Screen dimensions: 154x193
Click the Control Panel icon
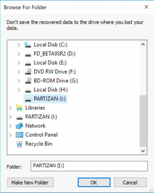pos(19,135)
